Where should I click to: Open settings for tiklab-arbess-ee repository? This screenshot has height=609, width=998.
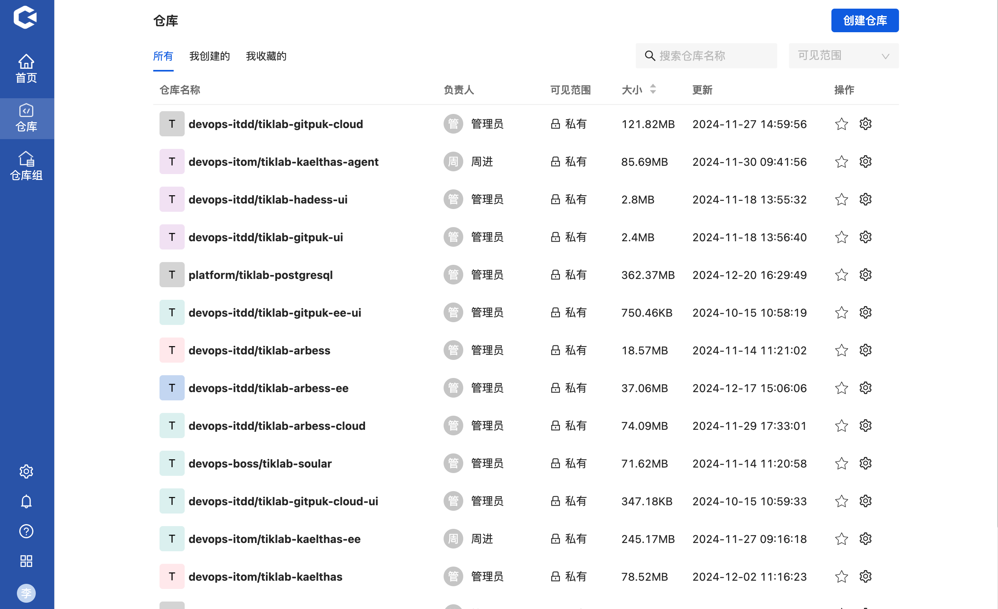click(x=866, y=388)
